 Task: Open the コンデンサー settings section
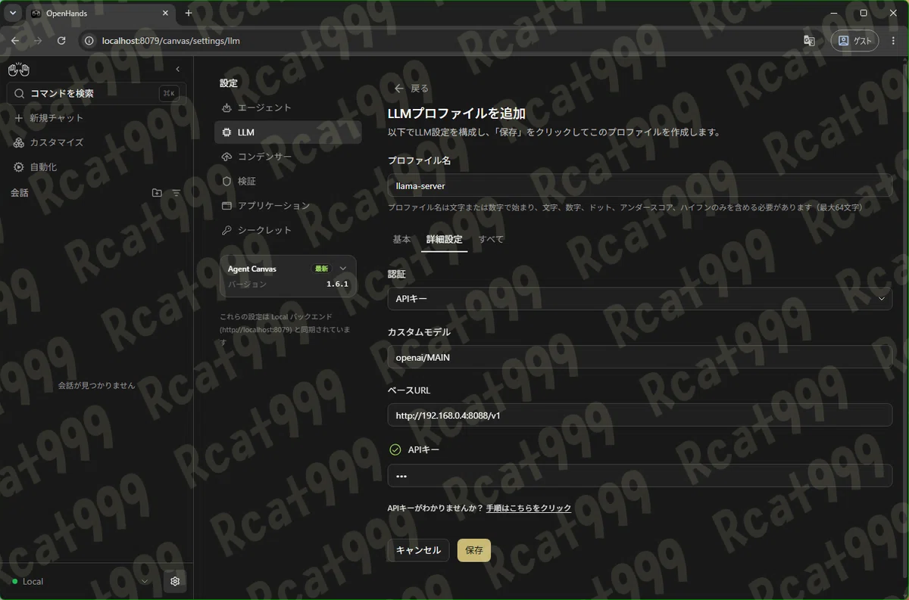click(x=288, y=157)
